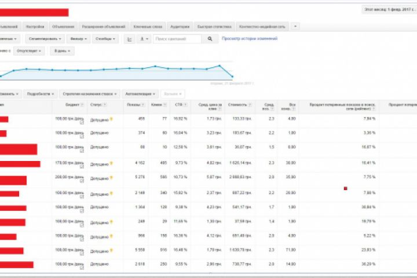Viewport: 417px width, 278px height.
Task: Open status bubble icon in 485-clicks row
Action: tap(111, 163)
